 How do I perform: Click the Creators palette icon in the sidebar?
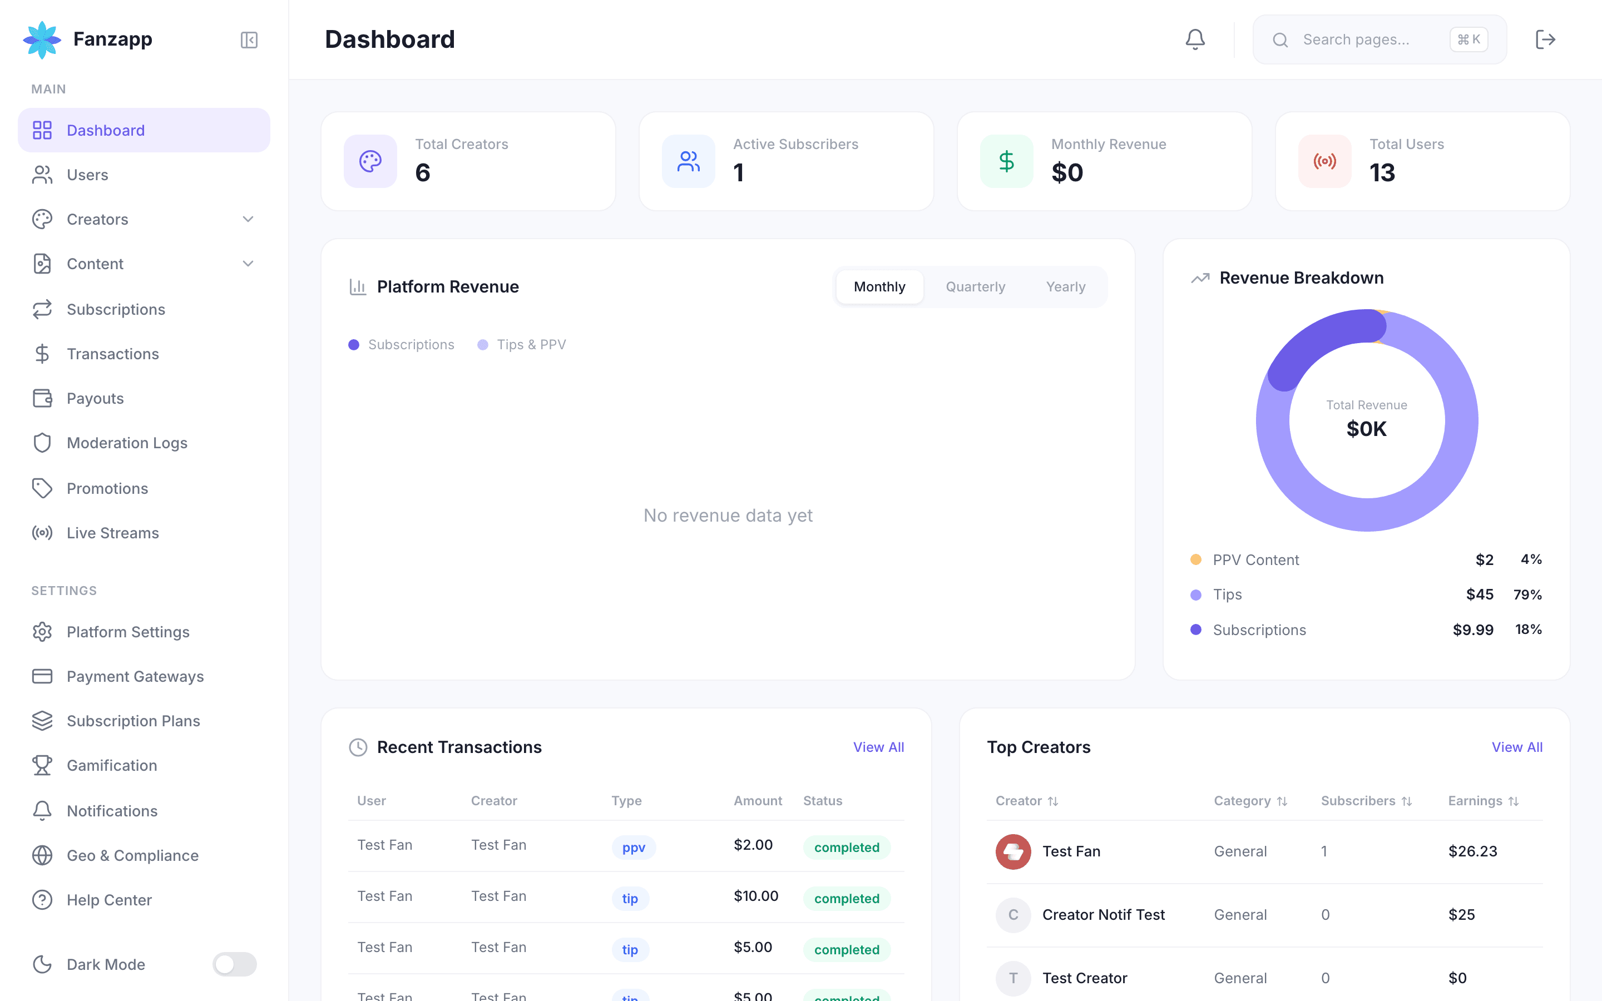point(42,219)
